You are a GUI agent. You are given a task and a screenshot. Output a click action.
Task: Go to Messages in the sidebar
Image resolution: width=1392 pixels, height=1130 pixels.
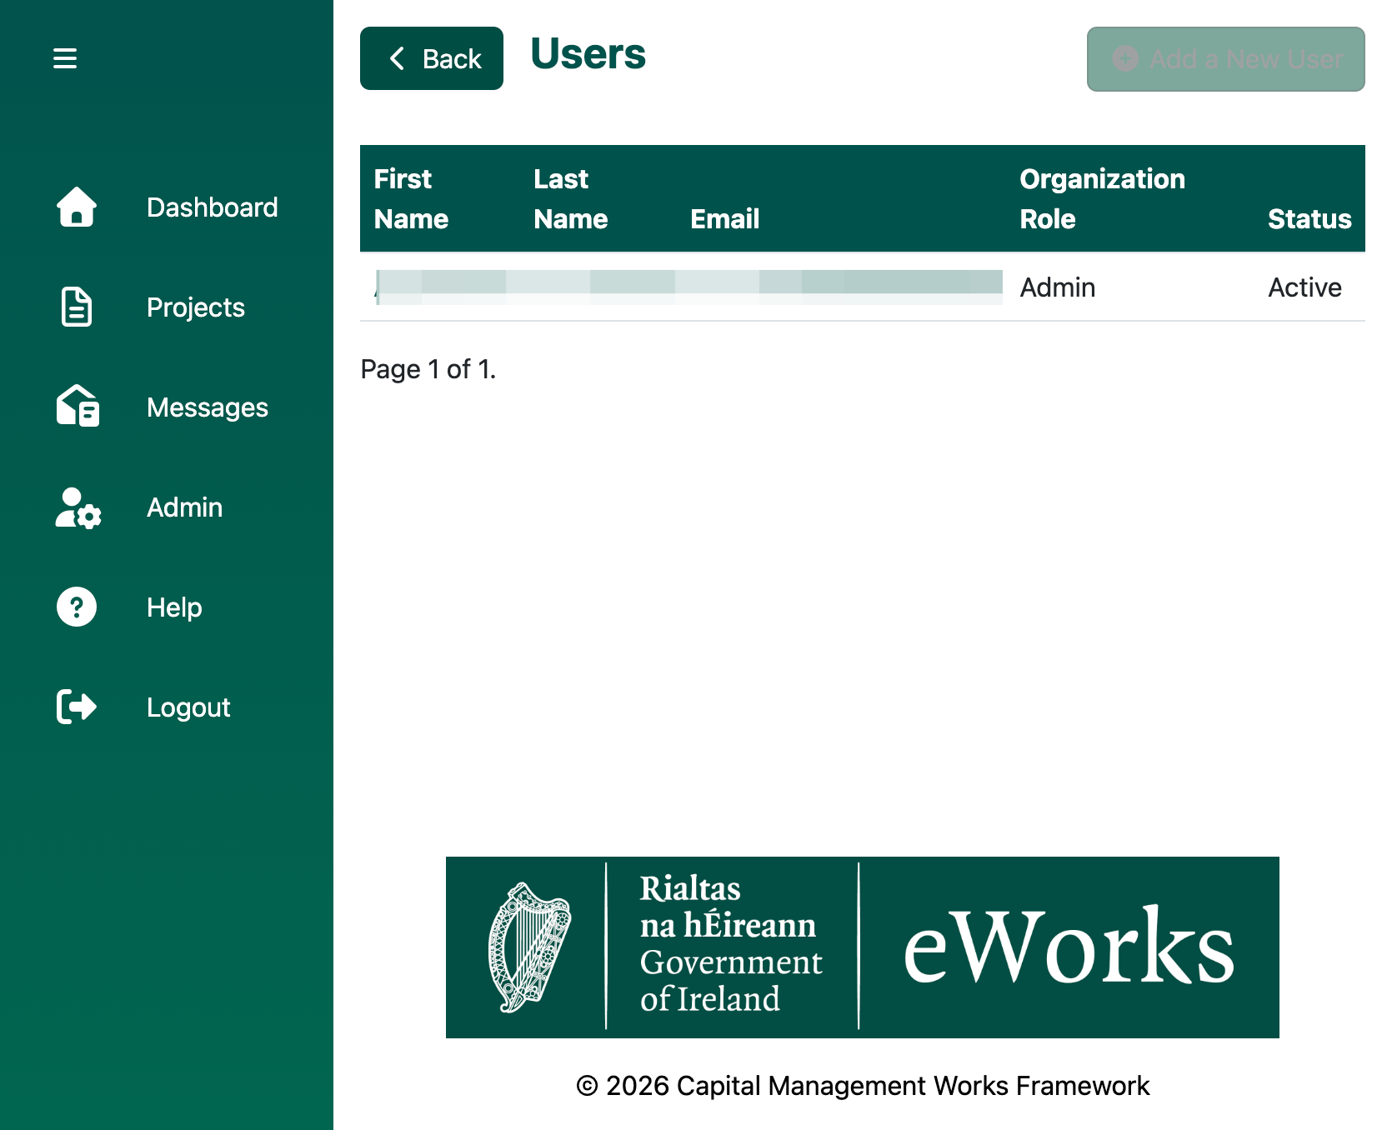(208, 407)
